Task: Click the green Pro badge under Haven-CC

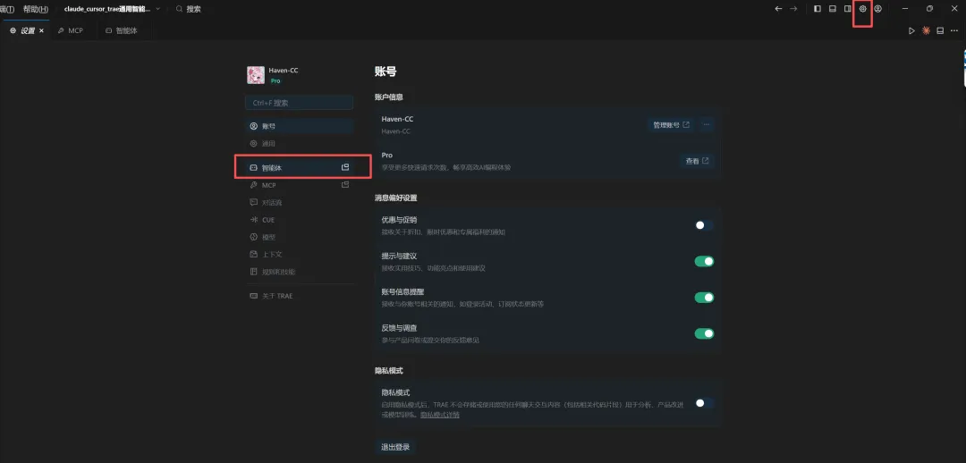Action: 275,81
